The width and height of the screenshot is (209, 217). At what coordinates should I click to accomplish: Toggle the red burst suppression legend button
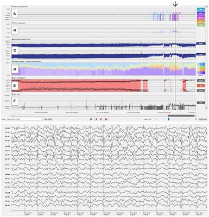click(201, 86)
